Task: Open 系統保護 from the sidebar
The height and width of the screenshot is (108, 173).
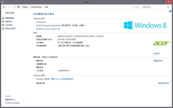Action: click(9, 25)
